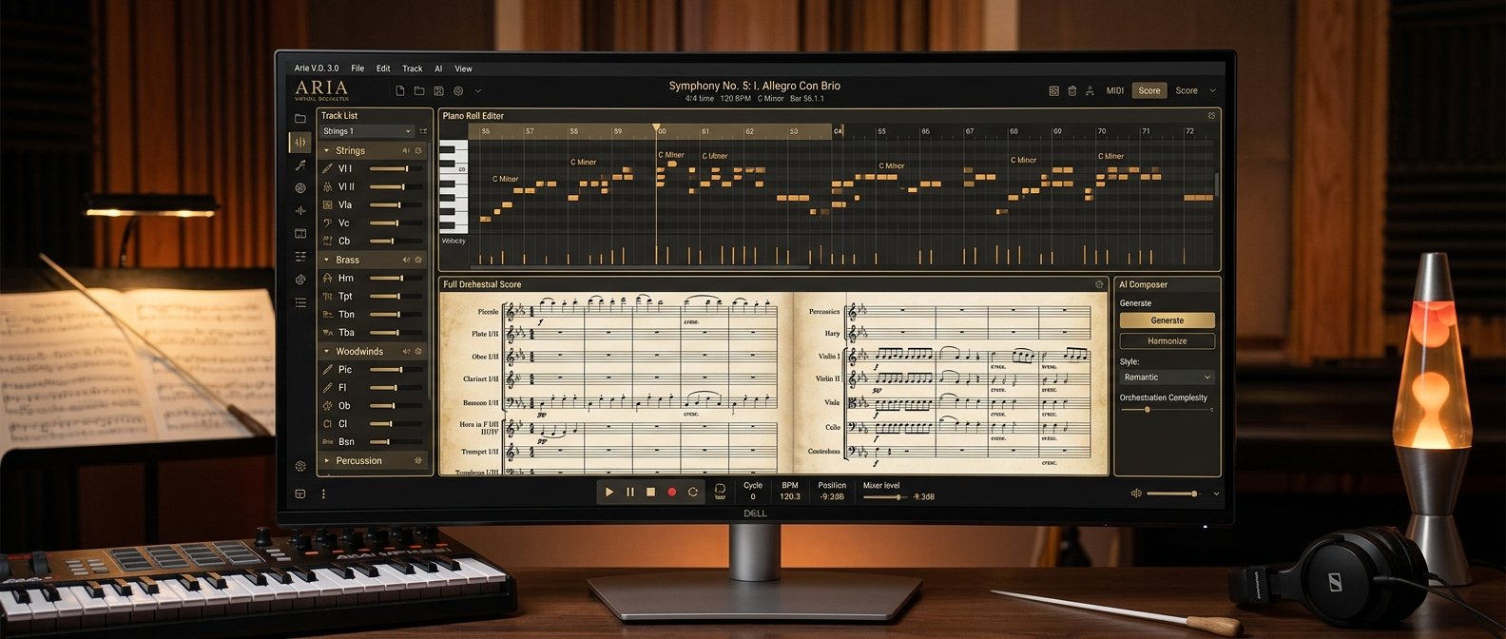Collapse the Strings group
1506x639 pixels.
coord(327,150)
